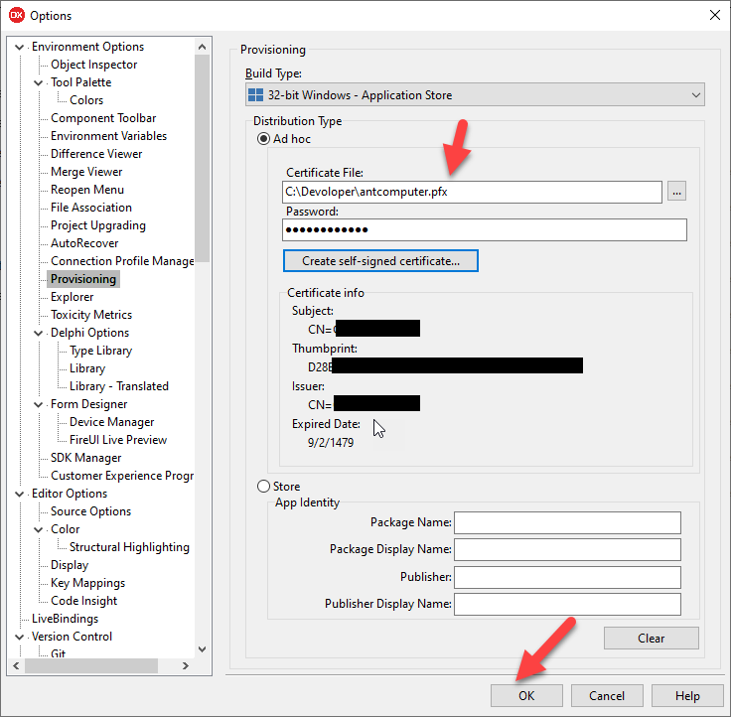Screen dimensions: 731x717
Task: Click the Windows icon in Build Type combo
Action: tap(259, 95)
